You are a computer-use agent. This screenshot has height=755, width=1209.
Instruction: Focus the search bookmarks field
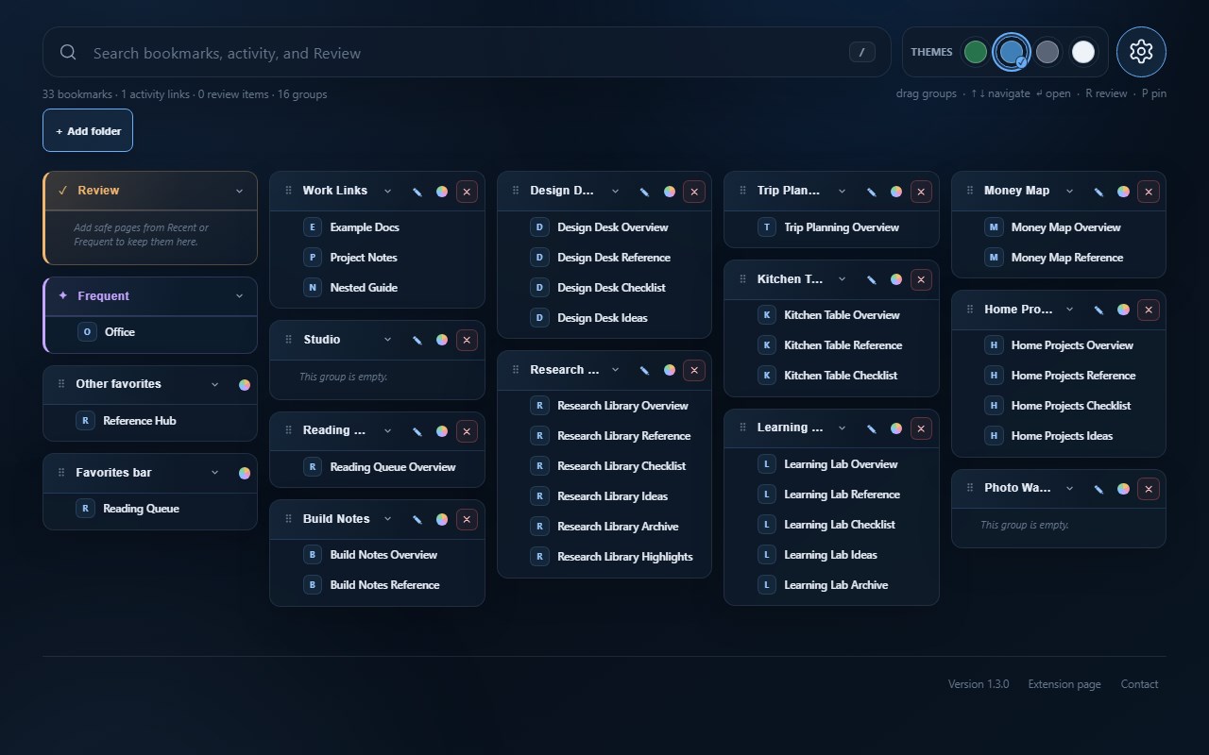click(x=467, y=53)
